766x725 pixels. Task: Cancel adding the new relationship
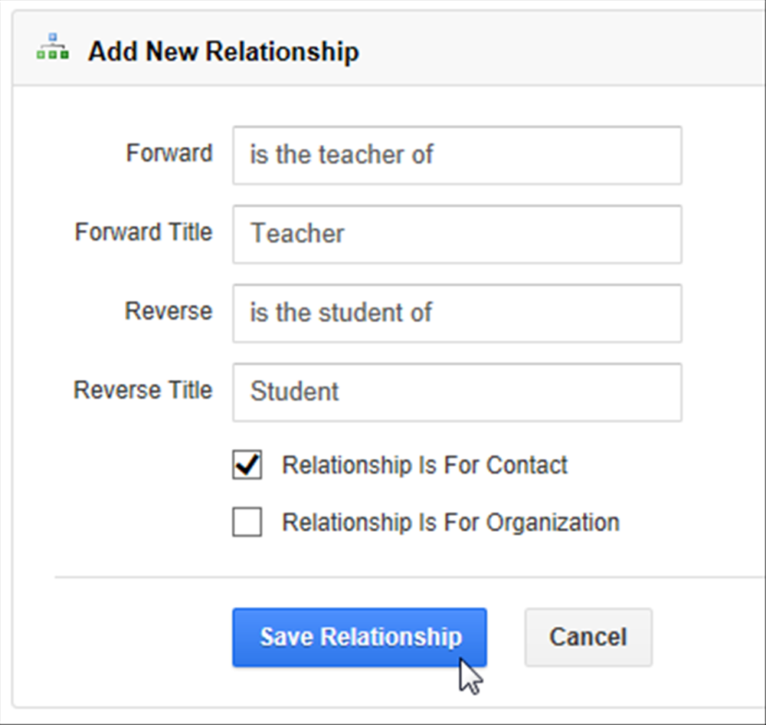point(588,637)
